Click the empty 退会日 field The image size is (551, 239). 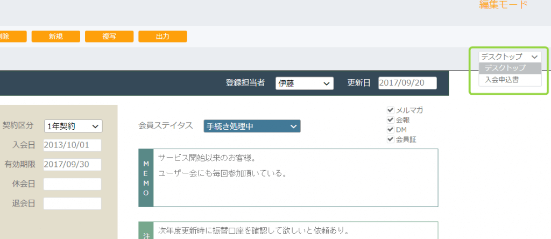point(72,203)
